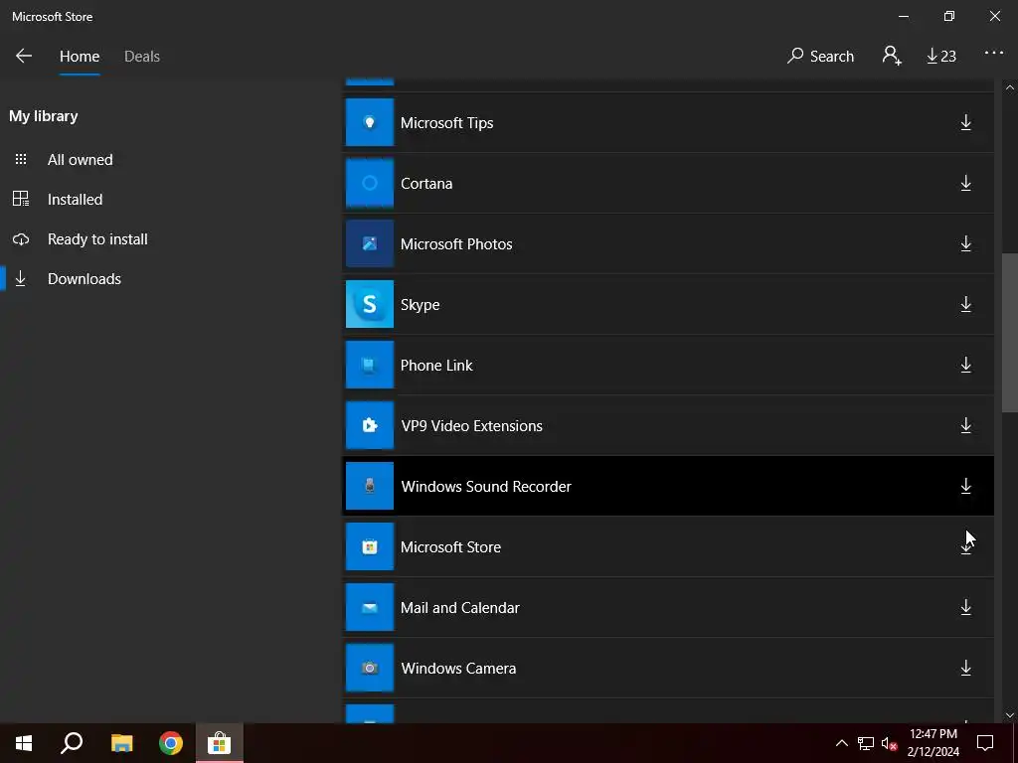Go back with the back arrow
1018x763 pixels.
[24, 56]
